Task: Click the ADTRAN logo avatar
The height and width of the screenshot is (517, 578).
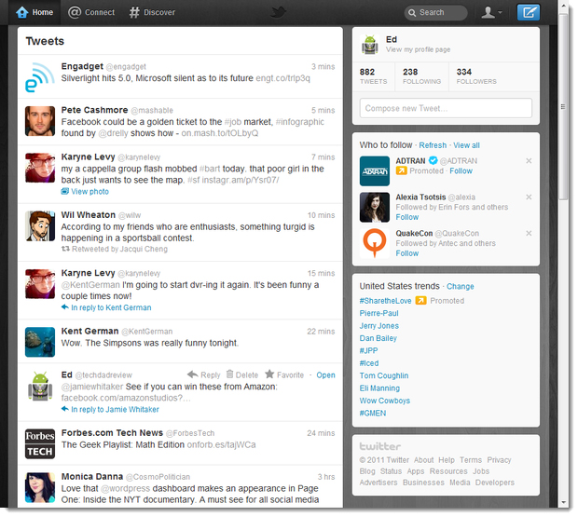Action: pos(375,171)
